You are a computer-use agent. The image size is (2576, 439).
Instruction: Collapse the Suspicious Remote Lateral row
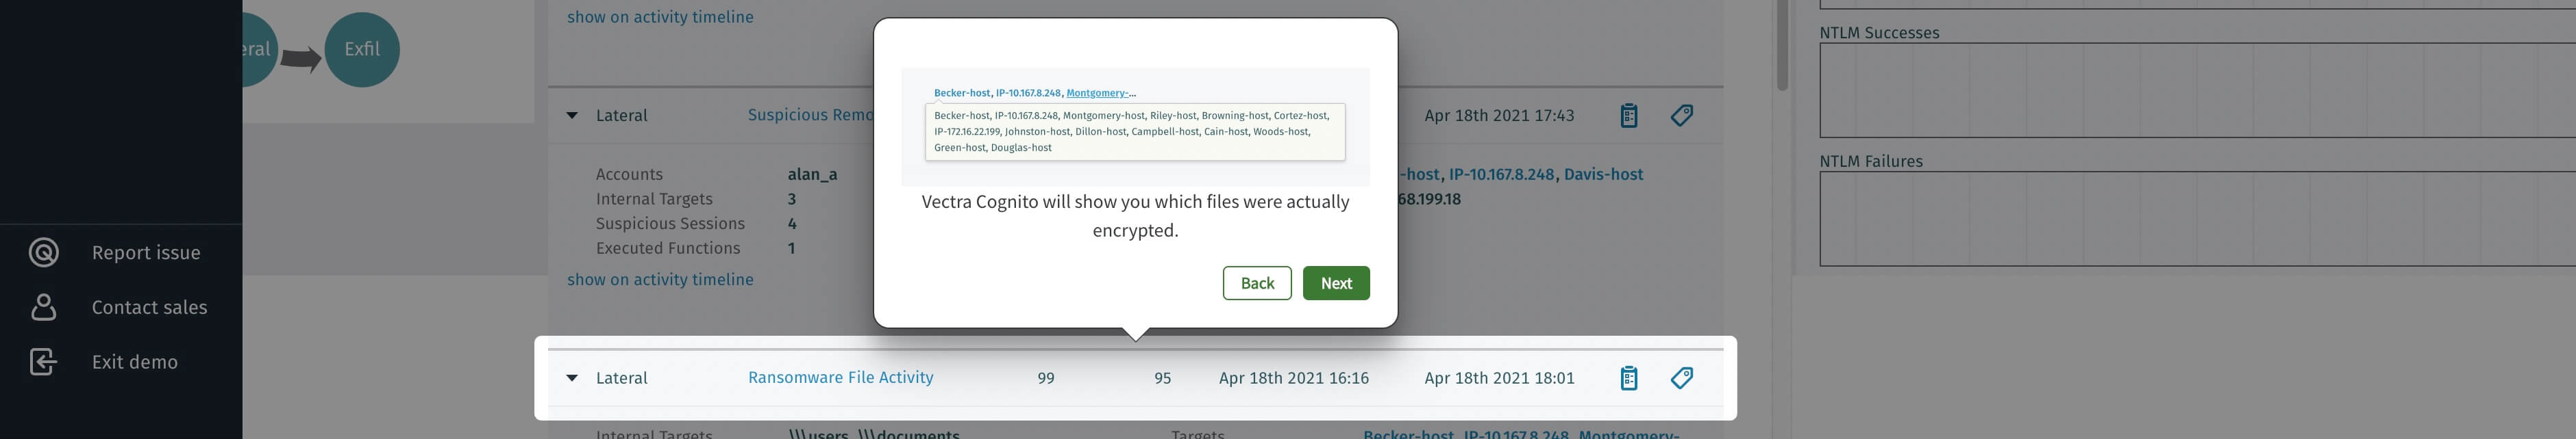click(572, 116)
